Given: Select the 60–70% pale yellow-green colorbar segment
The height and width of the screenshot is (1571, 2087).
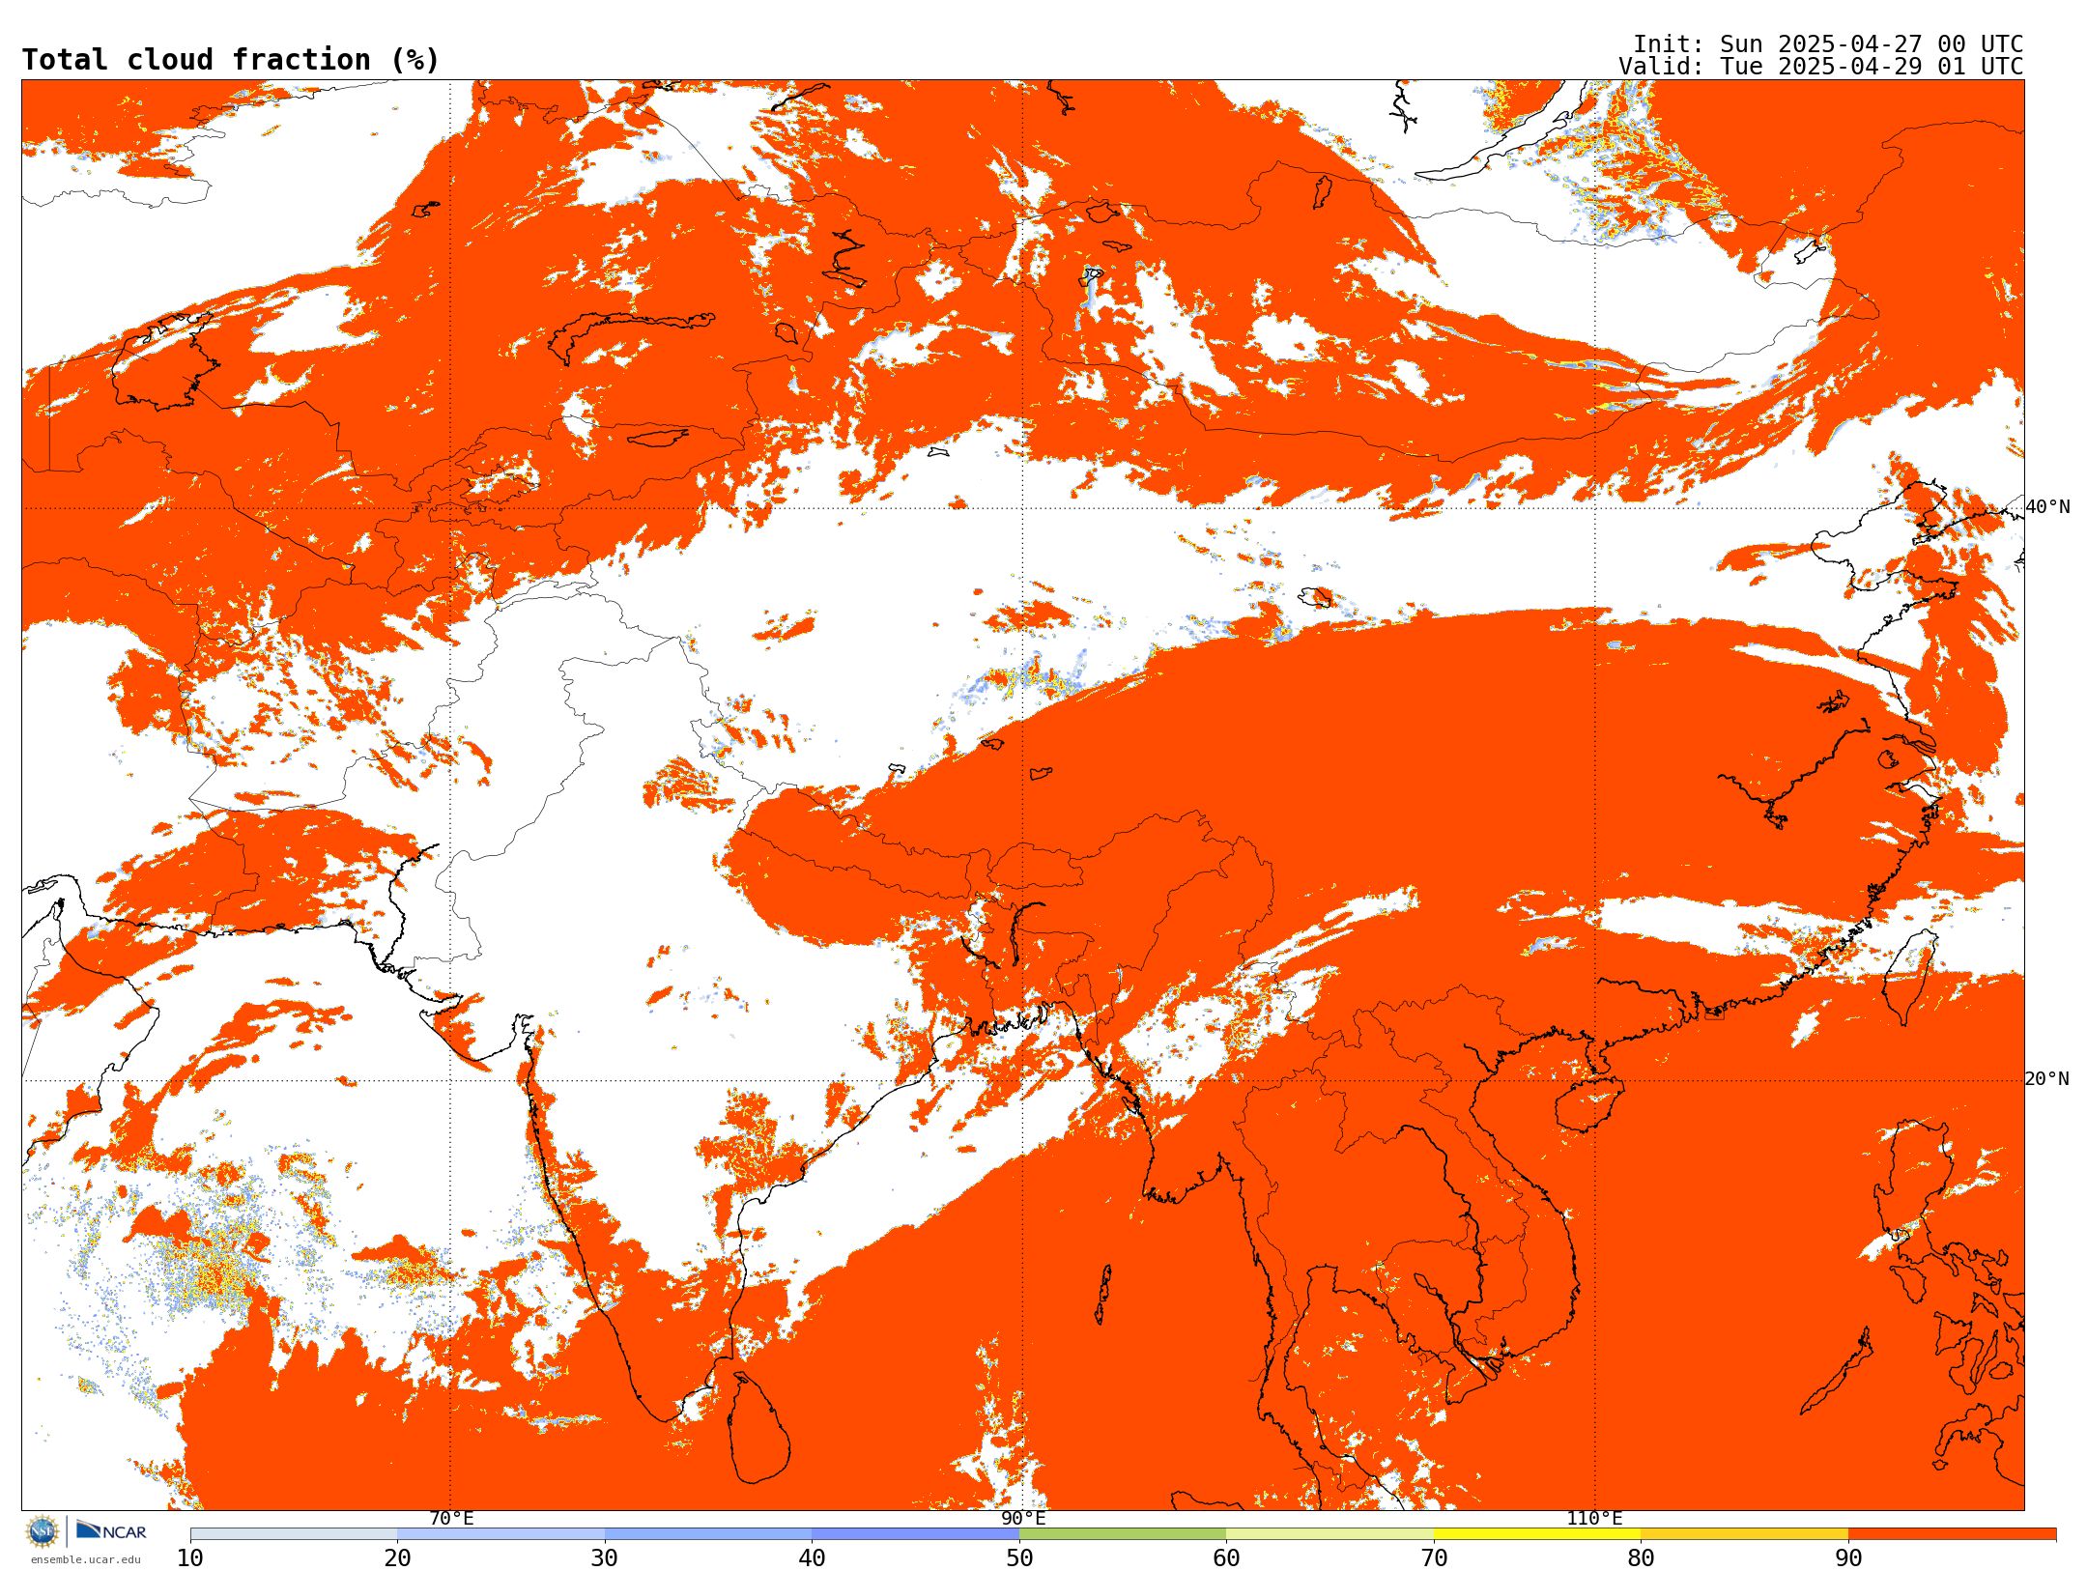Looking at the screenshot, I should coord(1329,1534).
